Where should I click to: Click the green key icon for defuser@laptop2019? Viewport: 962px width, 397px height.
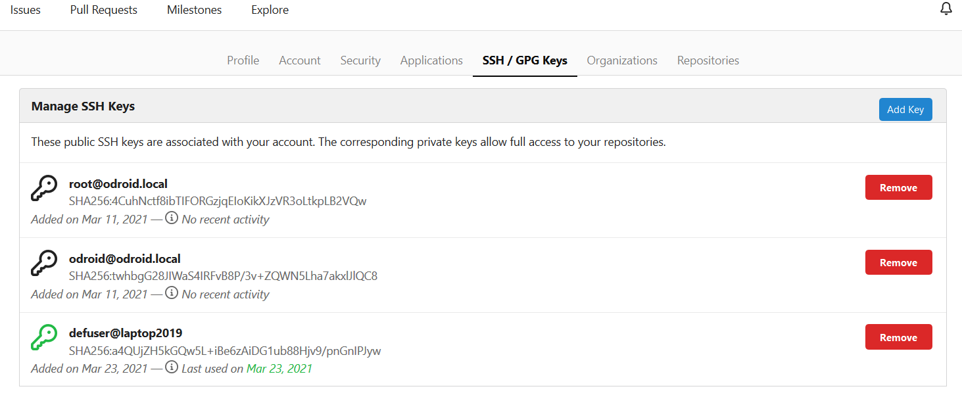click(x=45, y=337)
